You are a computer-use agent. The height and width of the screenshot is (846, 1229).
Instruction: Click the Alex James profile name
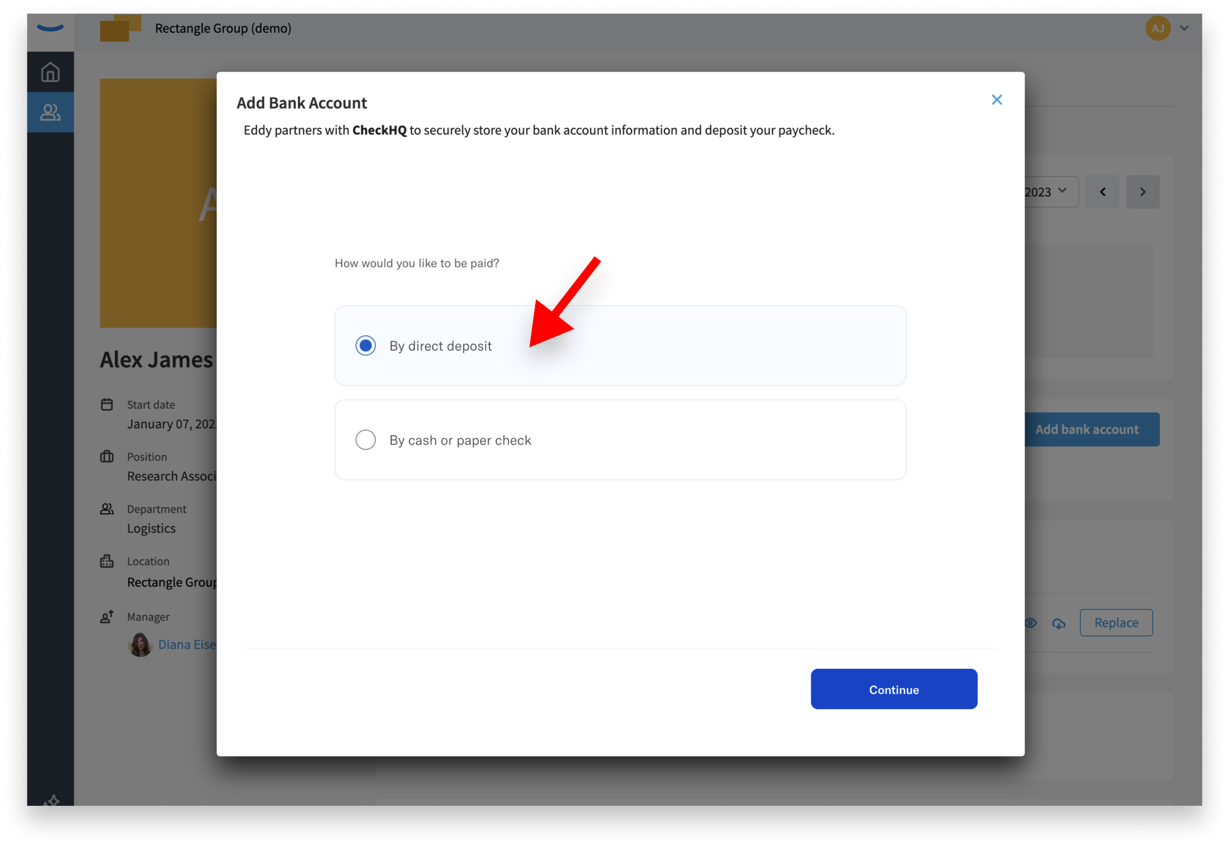point(156,360)
